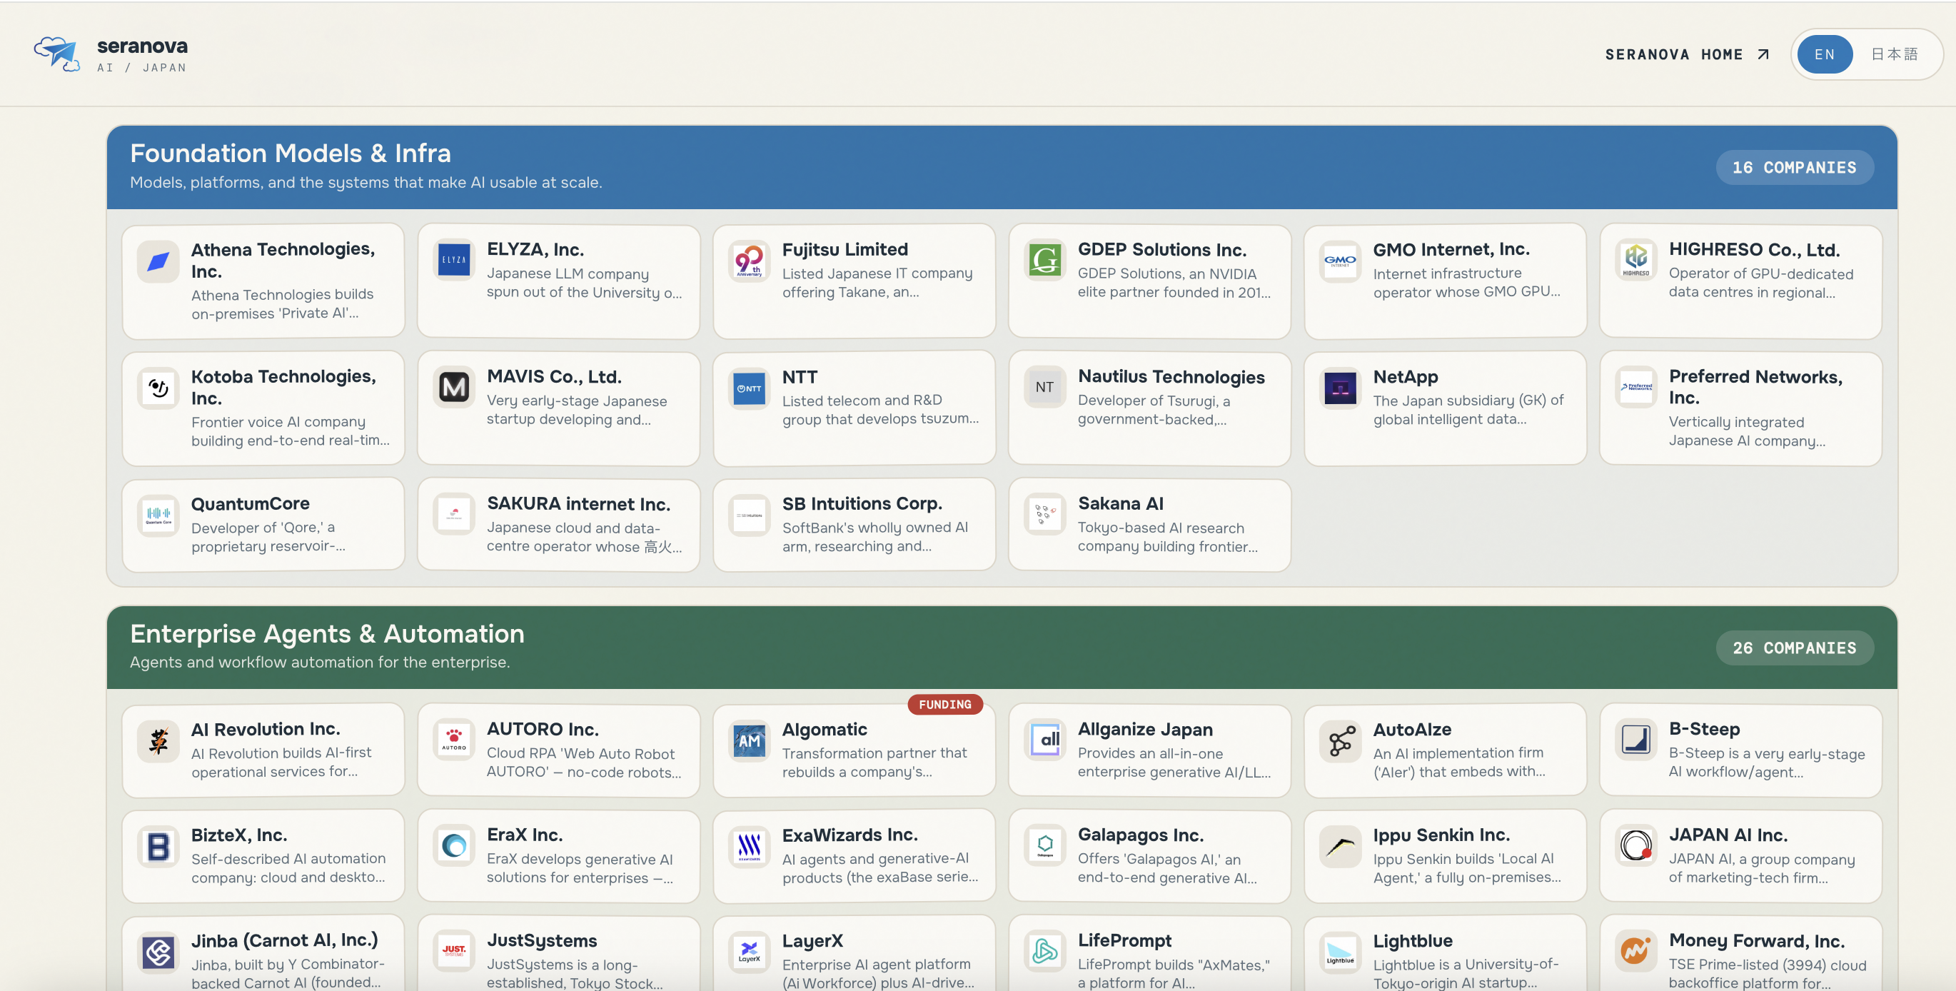1956x991 pixels.
Task: Click the SAKURA internet Inc. name
Action: pos(579,503)
